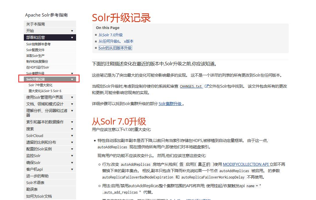Open the 开始 sidebar section
Image resolution: width=316 pixels, height=200 pixels.
click(x=30, y=31)
